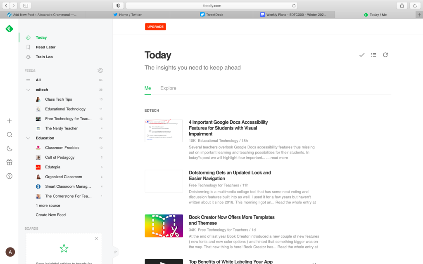
Task: Open the account avatar 'A'
Action: 10,252
